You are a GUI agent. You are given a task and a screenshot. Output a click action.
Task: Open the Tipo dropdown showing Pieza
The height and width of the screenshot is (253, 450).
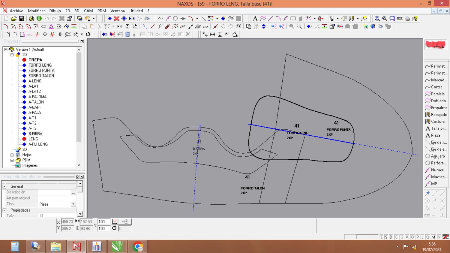coord(73,204)
